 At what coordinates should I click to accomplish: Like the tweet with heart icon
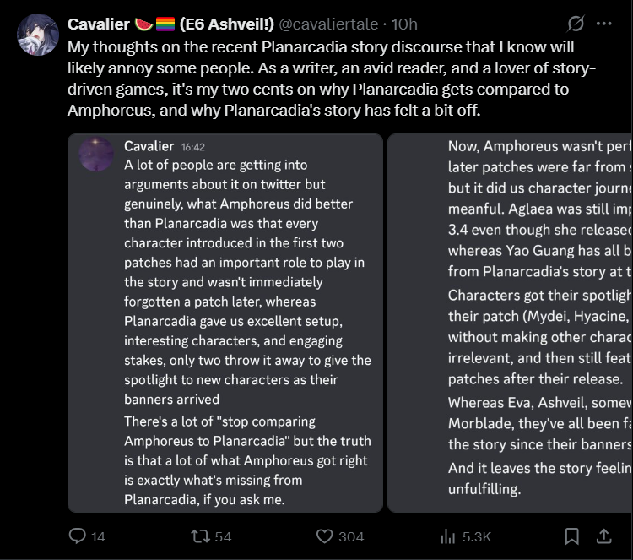[324, 536]
